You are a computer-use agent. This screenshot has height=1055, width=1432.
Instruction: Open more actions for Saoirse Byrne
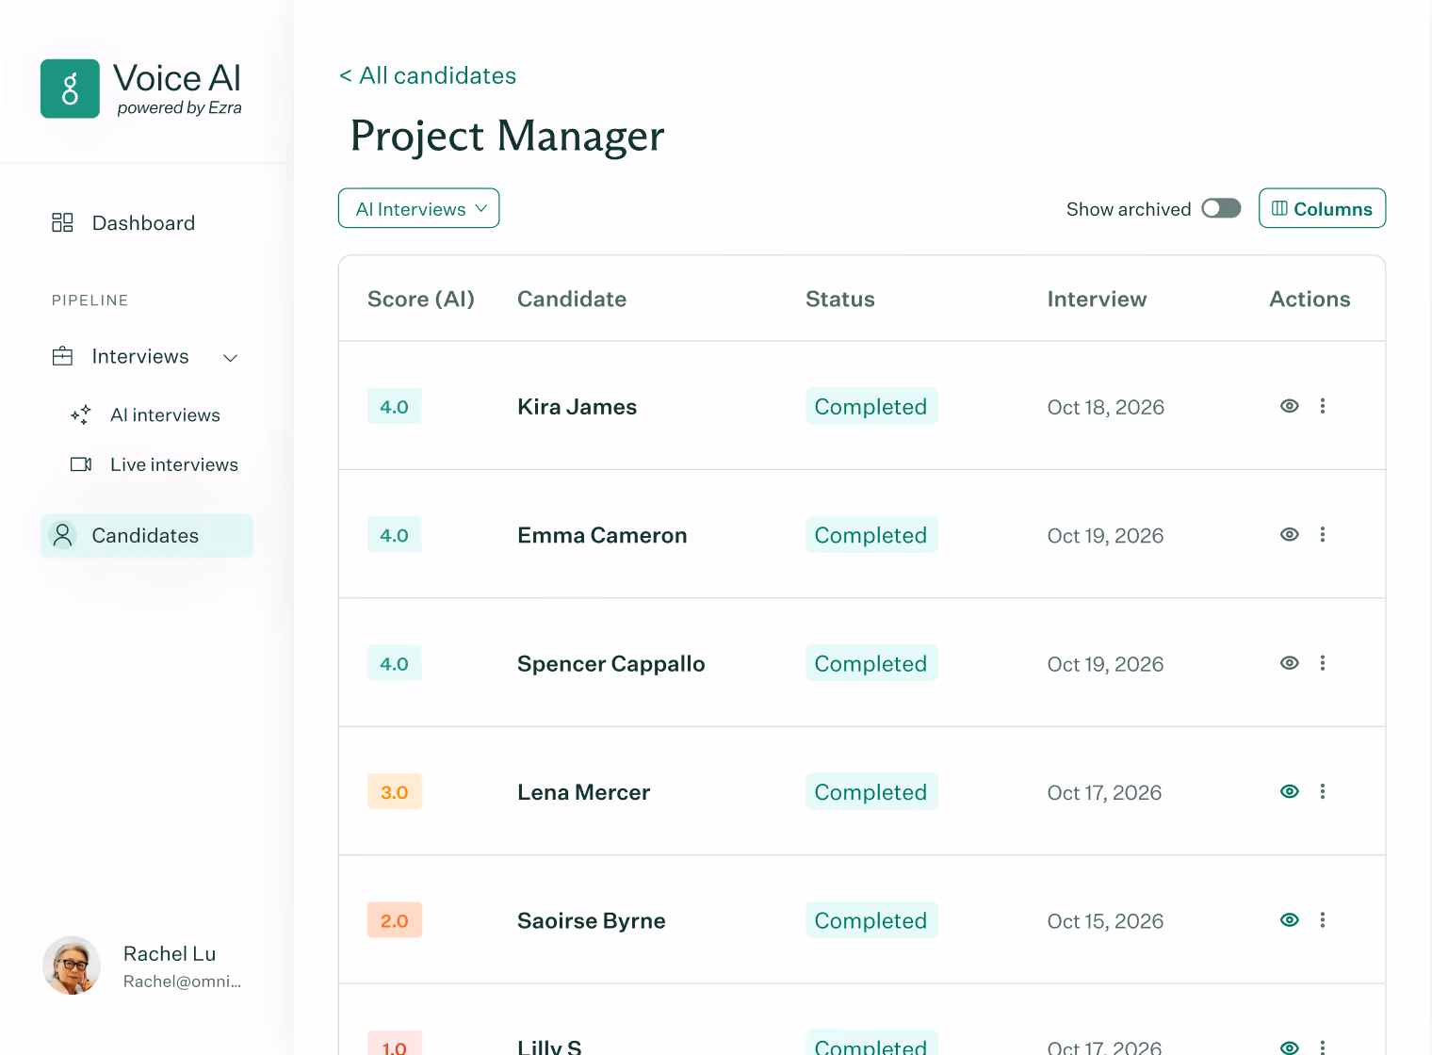(1323, 919)
